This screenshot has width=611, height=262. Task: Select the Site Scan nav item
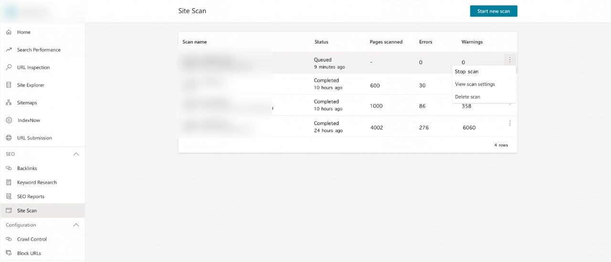pos(42,210)
